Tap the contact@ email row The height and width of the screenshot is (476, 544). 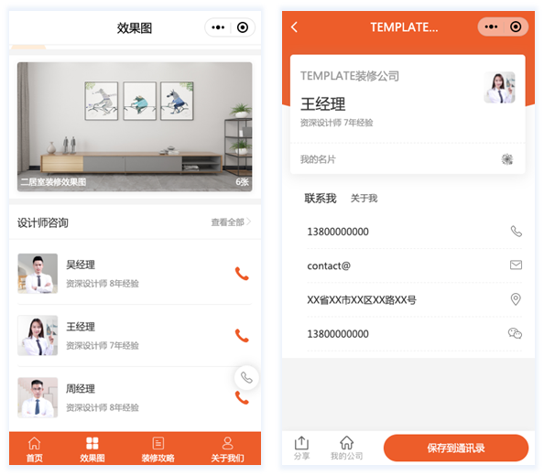click(414, 265)
